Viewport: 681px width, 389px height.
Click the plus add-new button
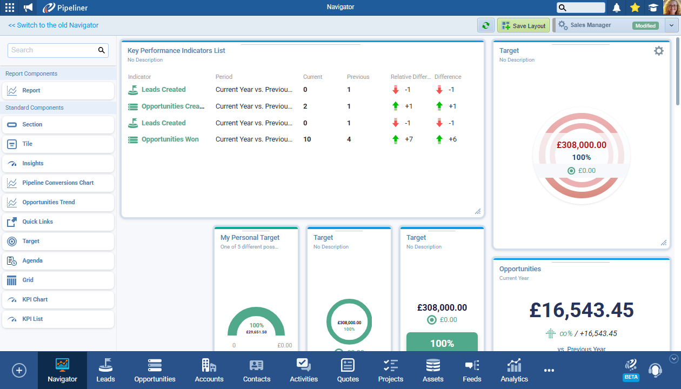tap(19, 370)
